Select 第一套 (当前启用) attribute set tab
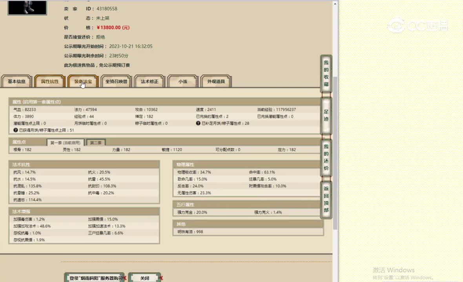This screenshot has width=463, height=282. tap(65, 143)
